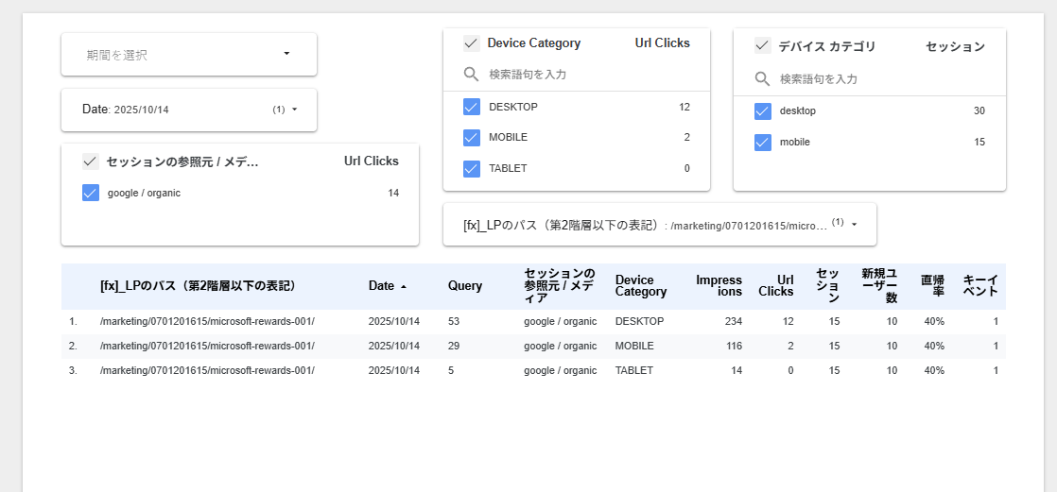Click the first row landing page path
The height and width of the screenshot is (492, 1057).
[207, 321]
